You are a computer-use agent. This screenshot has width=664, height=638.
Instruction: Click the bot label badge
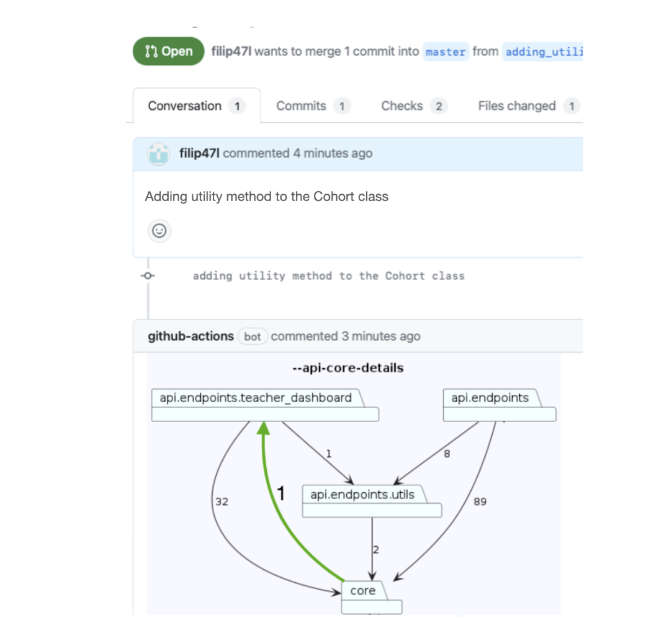[253, 337]
